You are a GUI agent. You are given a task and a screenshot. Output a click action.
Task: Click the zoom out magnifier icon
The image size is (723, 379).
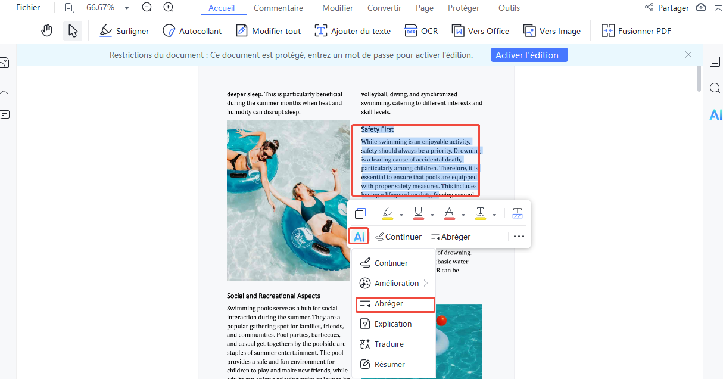tap(147, 8)
